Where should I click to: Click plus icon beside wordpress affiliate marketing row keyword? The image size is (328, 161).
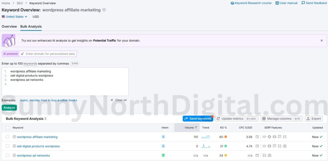click(x=14, y=137)
